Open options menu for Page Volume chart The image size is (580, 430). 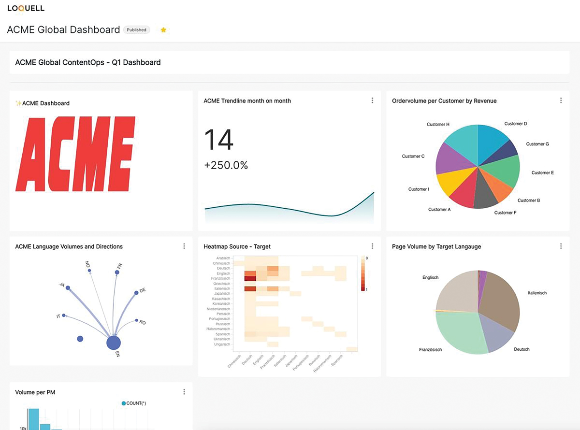click(561, 246)
